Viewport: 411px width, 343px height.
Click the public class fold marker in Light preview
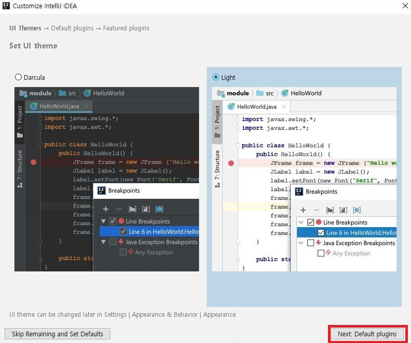pyautogui.click(x=238, y=145)
